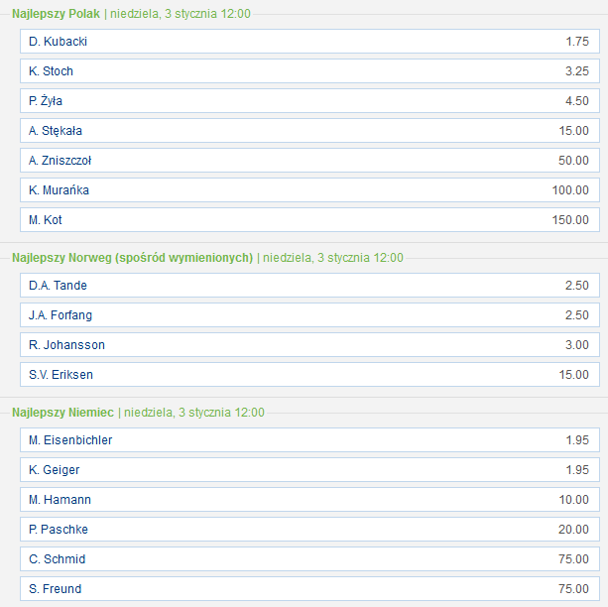Toggle the Najlepszy Norweg section header
Viewport: 608px width, 607px height.
(x=132, y=258)
